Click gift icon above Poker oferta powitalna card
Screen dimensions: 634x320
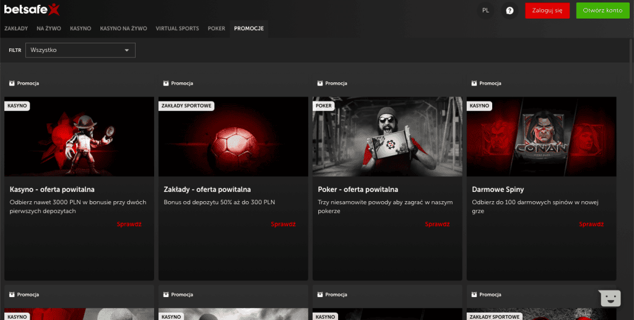click(x=320, y=83)
